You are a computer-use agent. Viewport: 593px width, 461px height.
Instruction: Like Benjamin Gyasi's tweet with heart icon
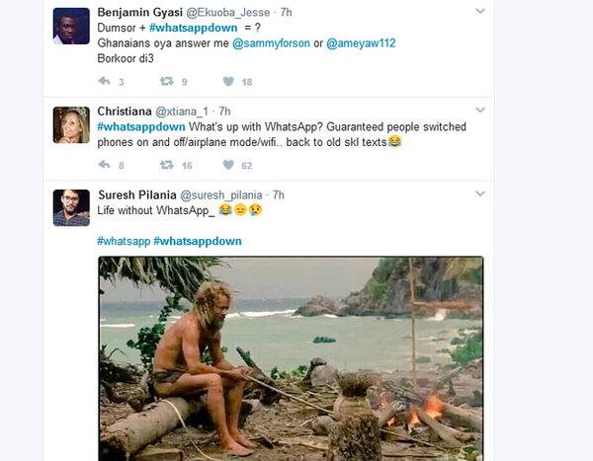[x=228, y=81]
